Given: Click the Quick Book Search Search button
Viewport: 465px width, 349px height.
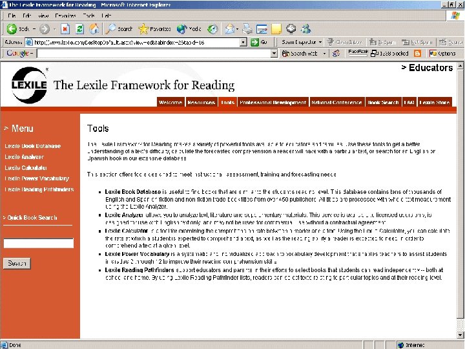Looking at the screenshot, I should coord(17,263).
